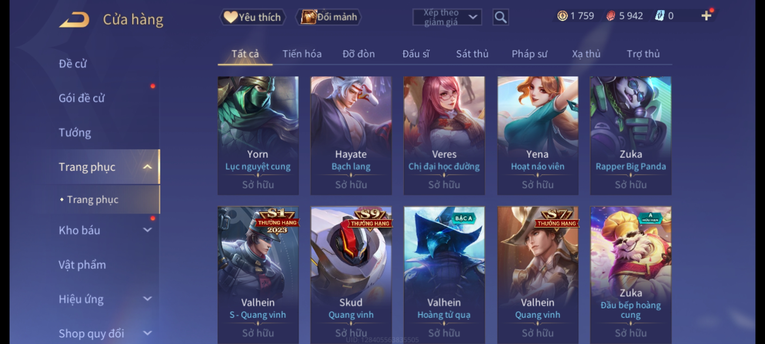Open the Xếp theo giảm giá sort dropdown

click(x=447, y=17)
